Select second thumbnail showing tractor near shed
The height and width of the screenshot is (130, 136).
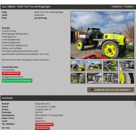(94, 66)
